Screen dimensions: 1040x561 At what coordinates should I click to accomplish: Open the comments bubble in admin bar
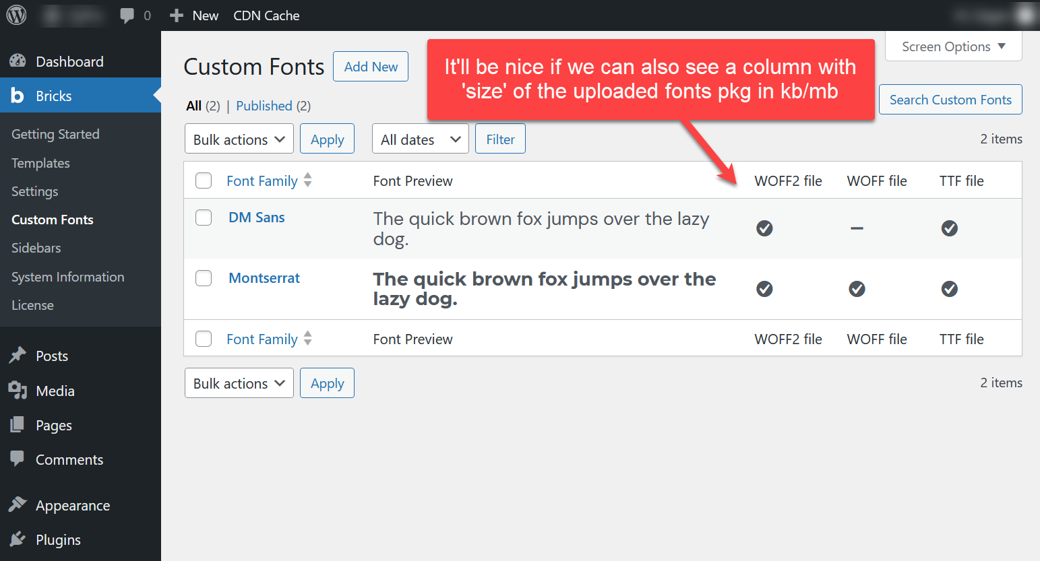point(127,15)
